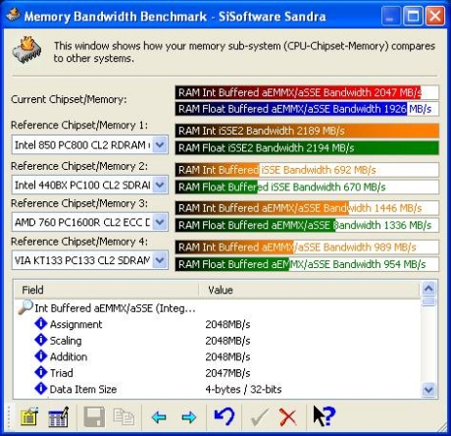Click the gray checkmark OK icon
Image resolution: width=451 pixels, height=436 pixels.
(x=259, y=417)
